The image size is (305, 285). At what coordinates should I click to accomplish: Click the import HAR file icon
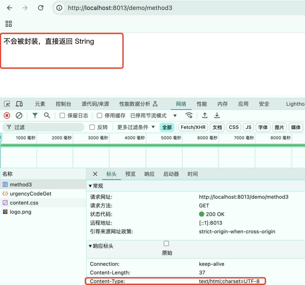click(x=204, y=115)
